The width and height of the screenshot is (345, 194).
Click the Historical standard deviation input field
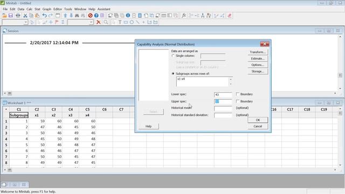pos(223,115)
